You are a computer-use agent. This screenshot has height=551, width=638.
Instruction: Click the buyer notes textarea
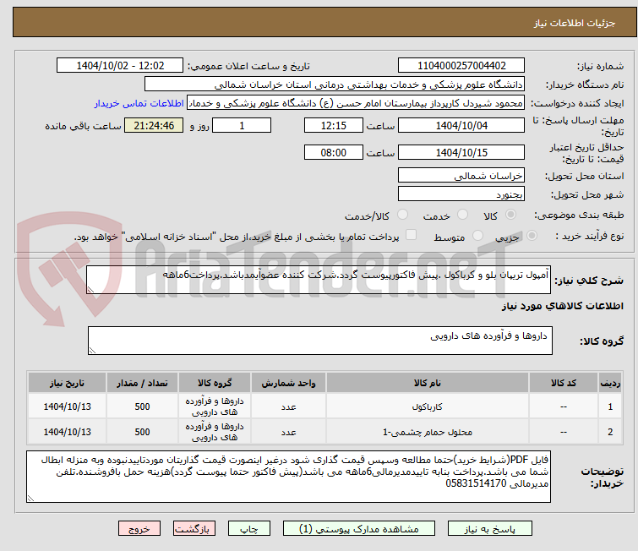[288, 477]
